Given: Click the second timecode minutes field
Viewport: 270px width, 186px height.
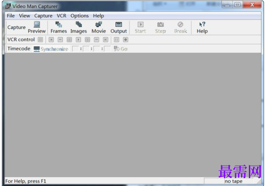Looking at the screenshot, I should coord(86,49).
